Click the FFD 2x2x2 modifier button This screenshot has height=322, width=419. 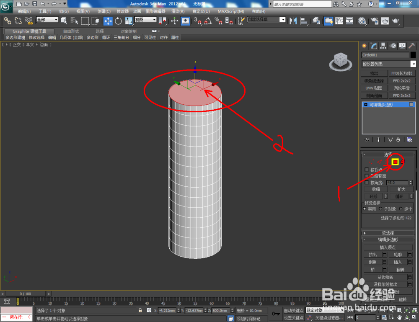[x=402, y=81]
